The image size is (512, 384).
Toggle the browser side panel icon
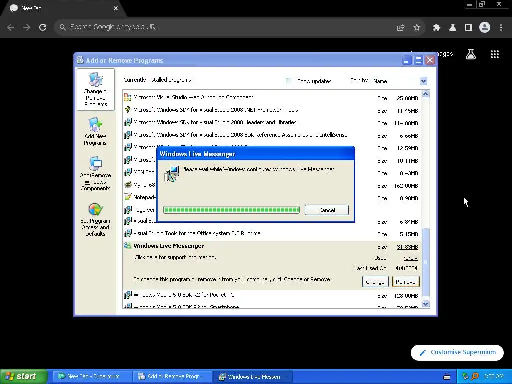(468, 27)
